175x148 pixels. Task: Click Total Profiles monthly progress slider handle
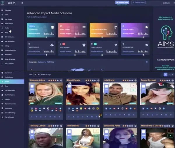pos(46,37)
